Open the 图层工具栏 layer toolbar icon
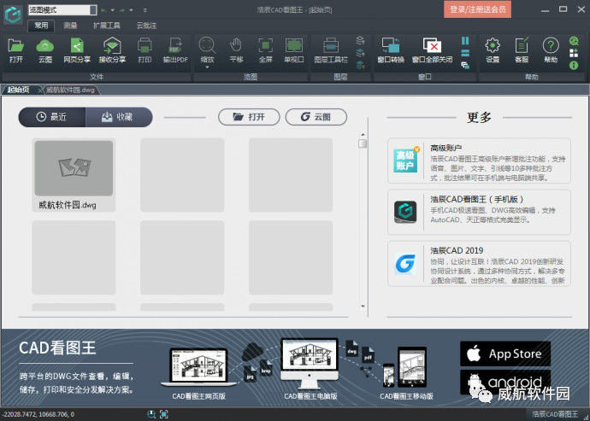 (331, 50)
